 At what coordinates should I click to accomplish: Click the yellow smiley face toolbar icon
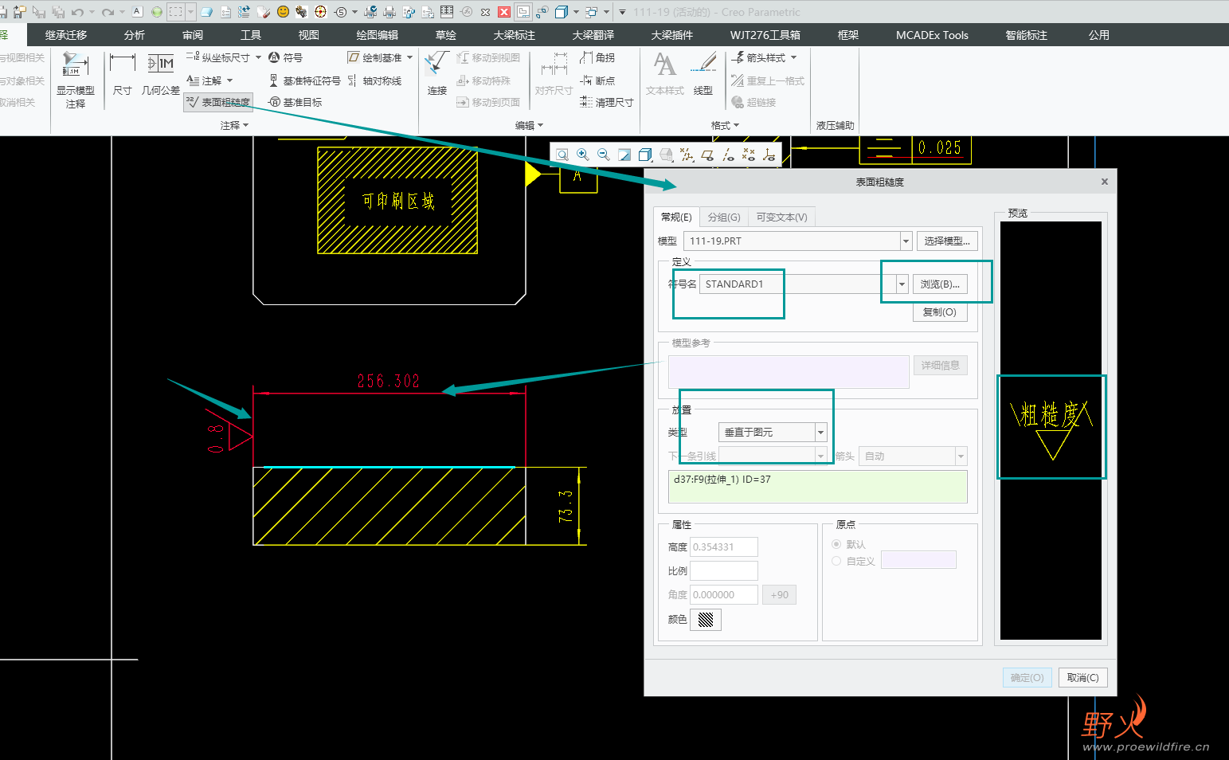pos(283,12)
